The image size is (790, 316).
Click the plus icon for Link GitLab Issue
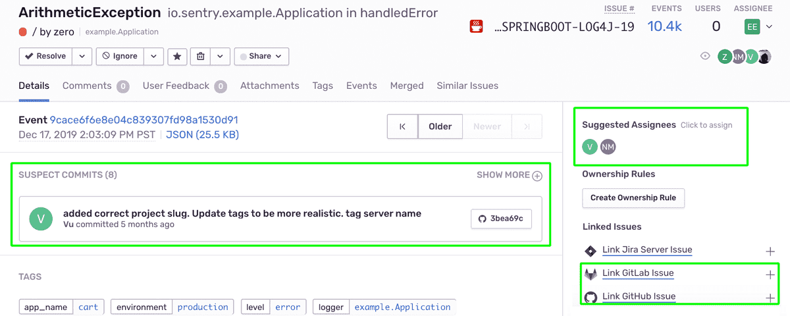click(770, 275)
